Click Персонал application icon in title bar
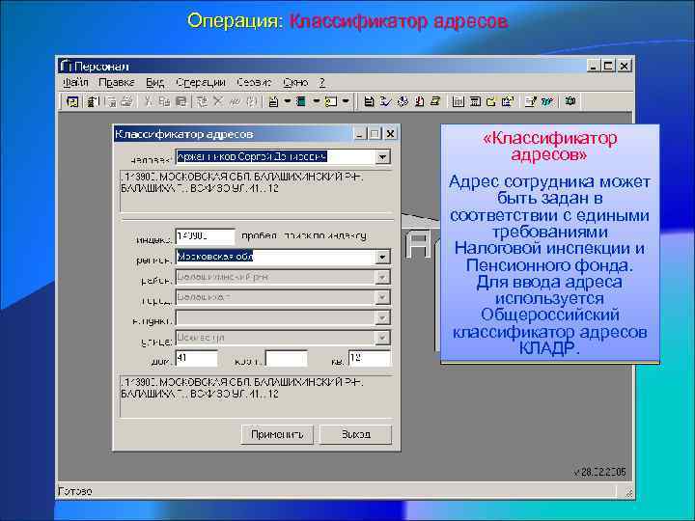695x521 pixels. (66, 66)
